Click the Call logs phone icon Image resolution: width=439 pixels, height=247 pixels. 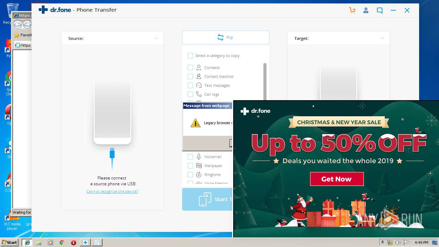point(199,94)
